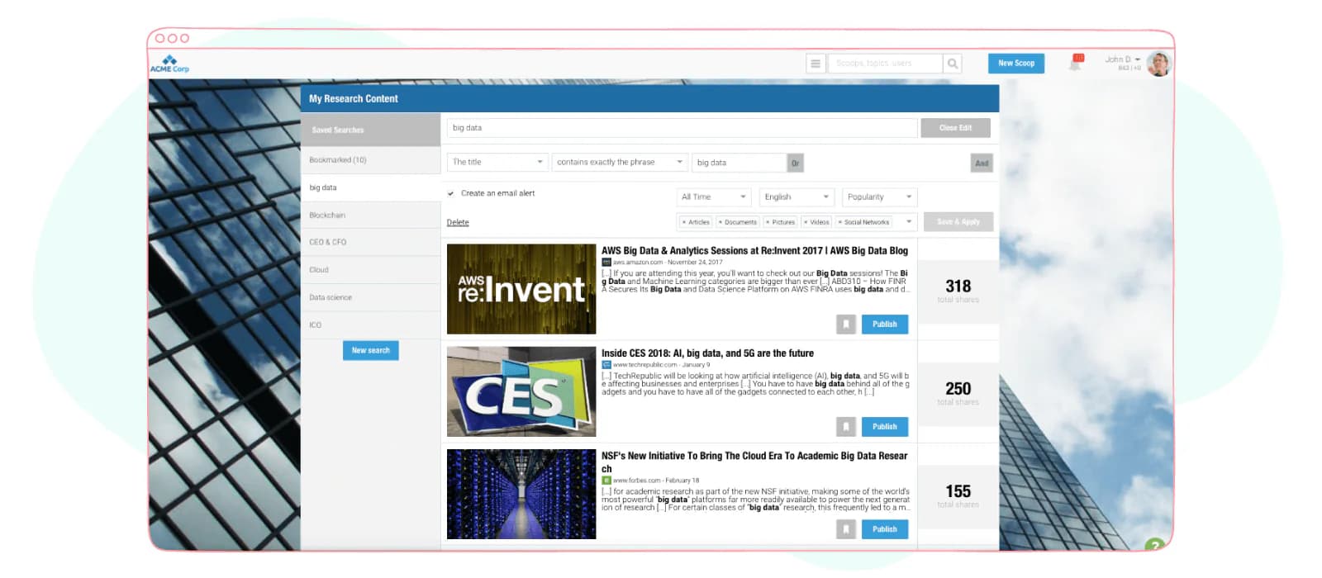Click the aws.amazon.com source link
The height and width of the screenshot is (578, 1322).
click(x=638, y=263)
